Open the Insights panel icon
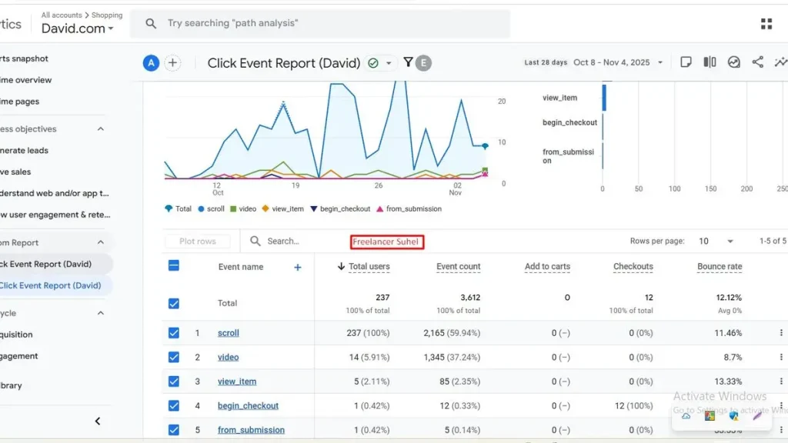 [733, 62]
